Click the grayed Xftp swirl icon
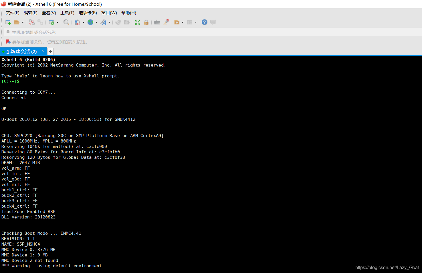Screen dimensions: 422x273 tap(118, 22)
